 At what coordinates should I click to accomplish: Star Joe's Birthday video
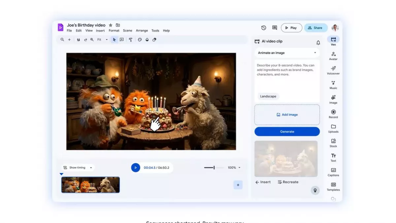(x=111, y=25)
